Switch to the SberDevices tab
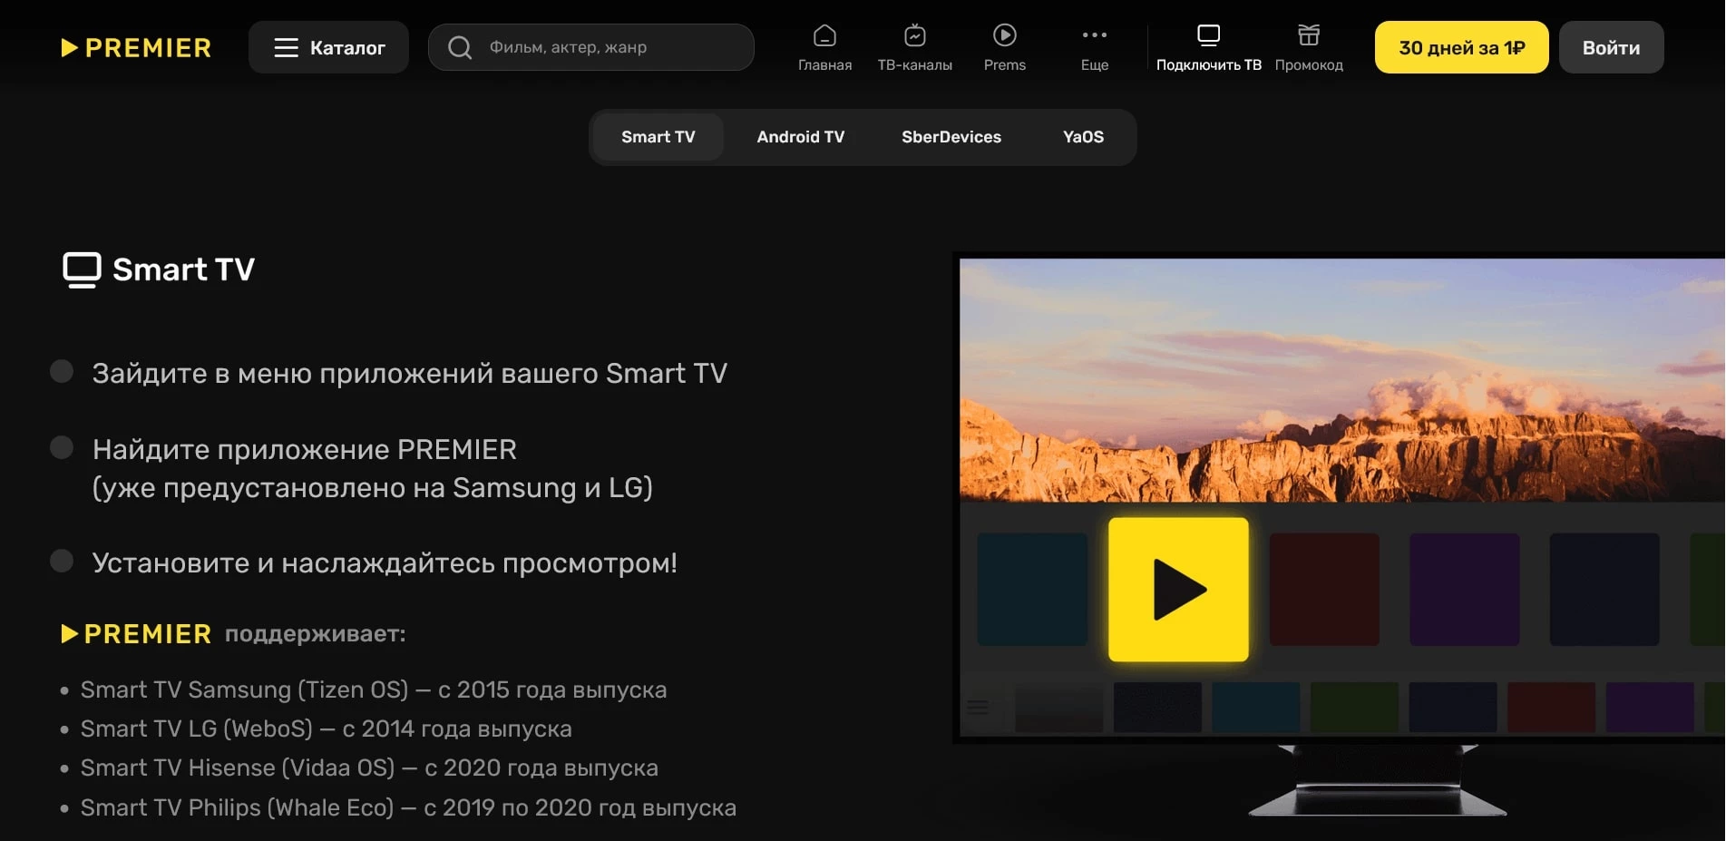Screen dimensions: 1726x841 pos(951,137)
